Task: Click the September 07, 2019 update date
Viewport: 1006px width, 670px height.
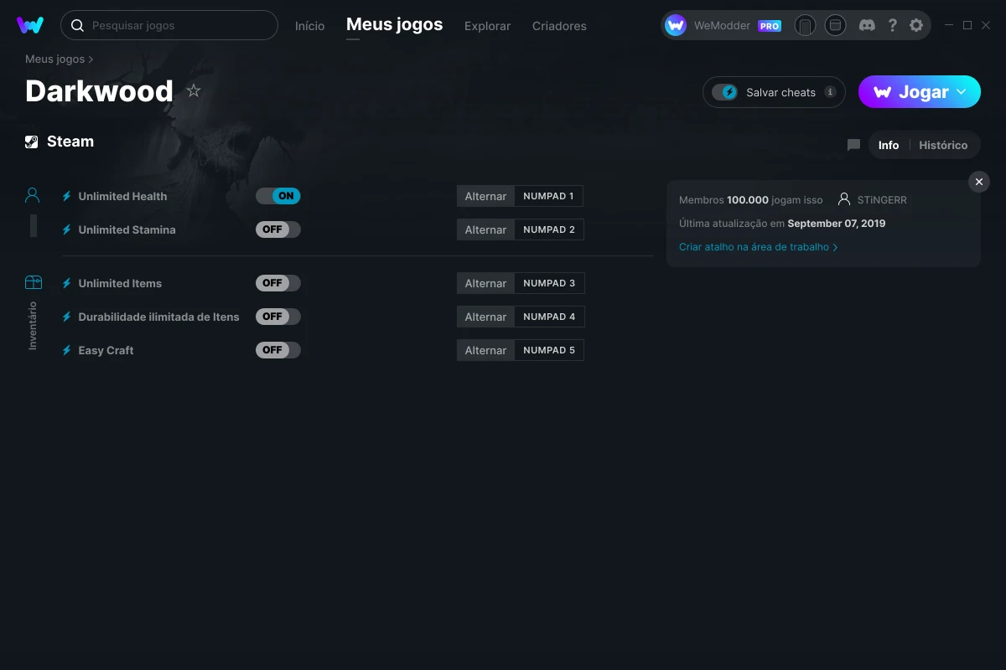Action: tap(837, 224)
